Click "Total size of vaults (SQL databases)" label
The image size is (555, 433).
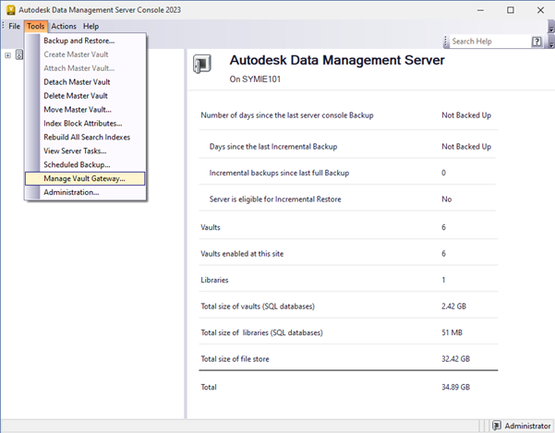(258, 307)
